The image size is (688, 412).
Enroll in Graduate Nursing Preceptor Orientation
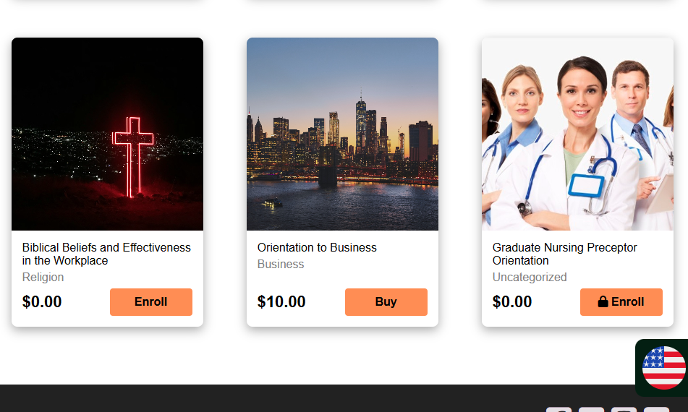coord(621,302)
